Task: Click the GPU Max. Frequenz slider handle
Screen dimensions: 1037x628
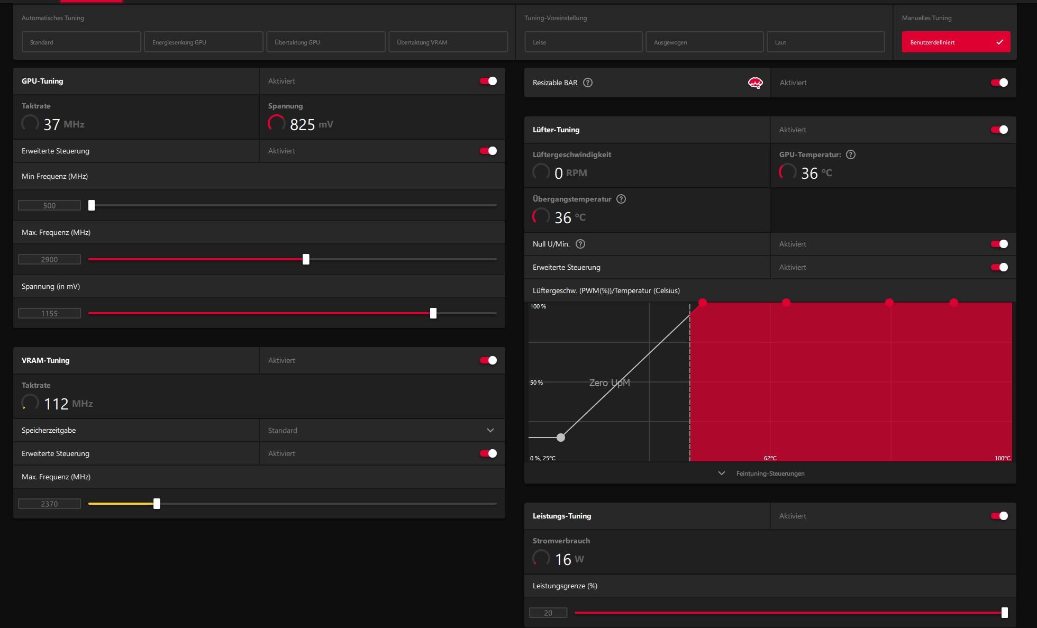Action: (x=306, y=259)
